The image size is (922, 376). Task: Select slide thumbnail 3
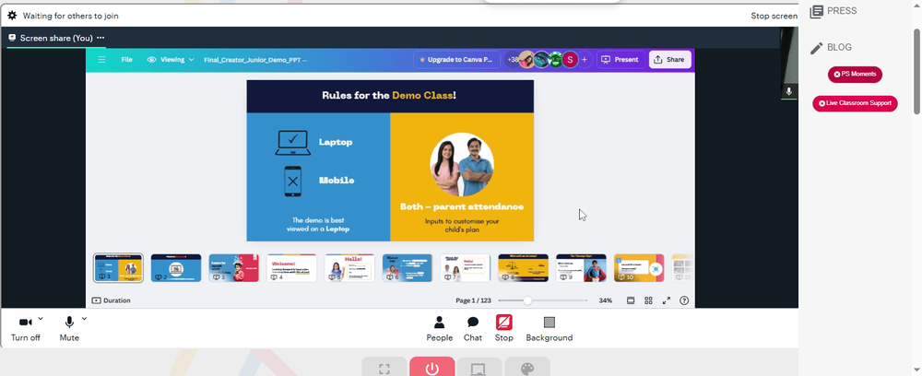(234, 268)
